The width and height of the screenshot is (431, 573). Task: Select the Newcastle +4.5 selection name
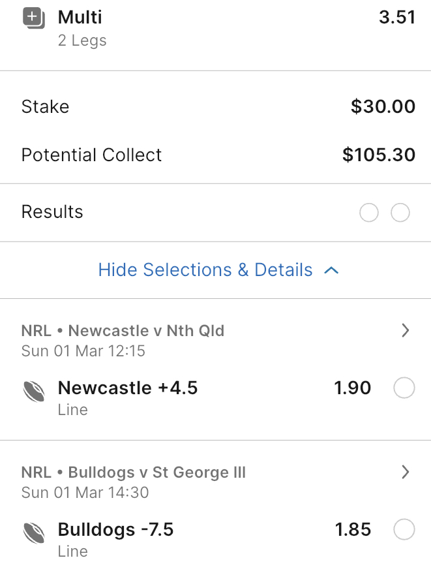[128, 388]
